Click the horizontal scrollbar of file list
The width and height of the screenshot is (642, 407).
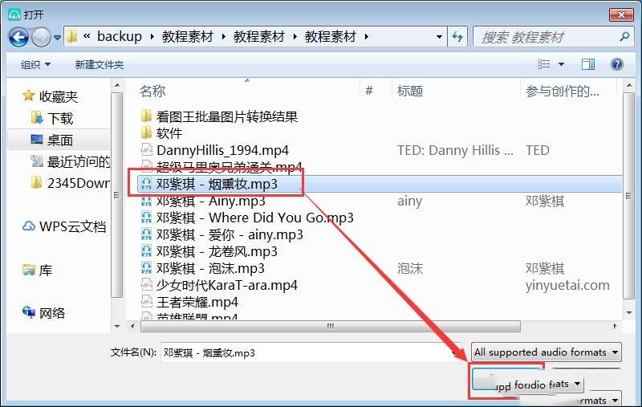click(330, 327)
